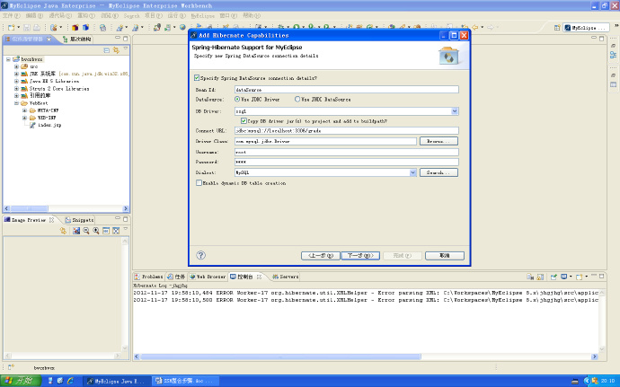Click Zoom In icon in Image Preview
Image resolution: width=620 pixels, height=387 pixels.
tap(95, 231)
